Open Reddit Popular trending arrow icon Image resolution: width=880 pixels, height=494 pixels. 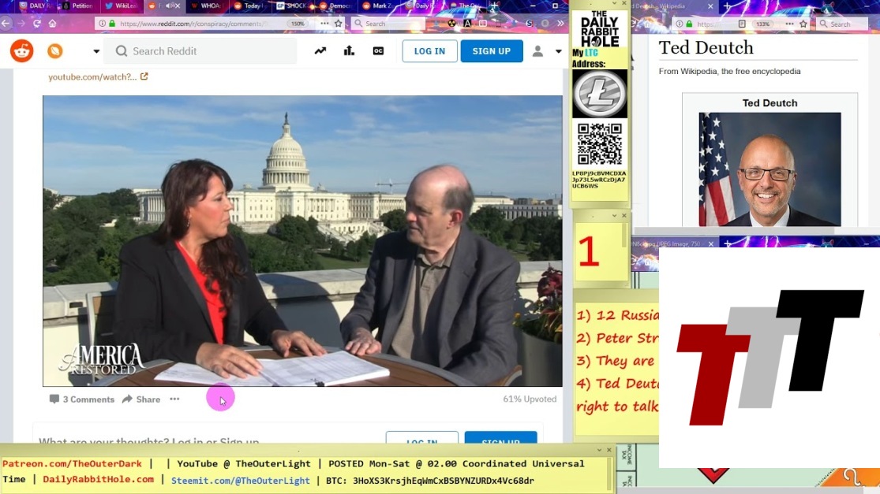320,51
